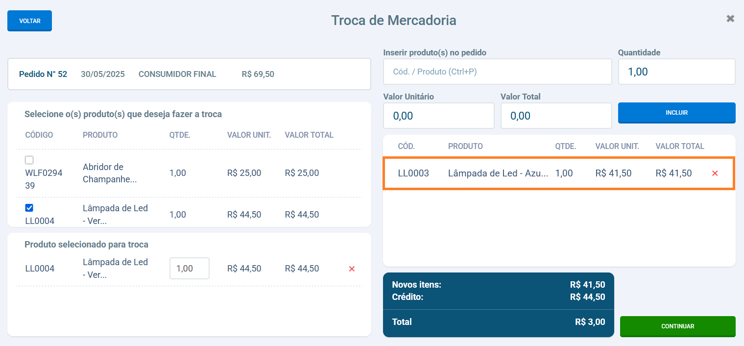
Task: Click the PRODUTO column header in exchange list
Action: (100, 135)
